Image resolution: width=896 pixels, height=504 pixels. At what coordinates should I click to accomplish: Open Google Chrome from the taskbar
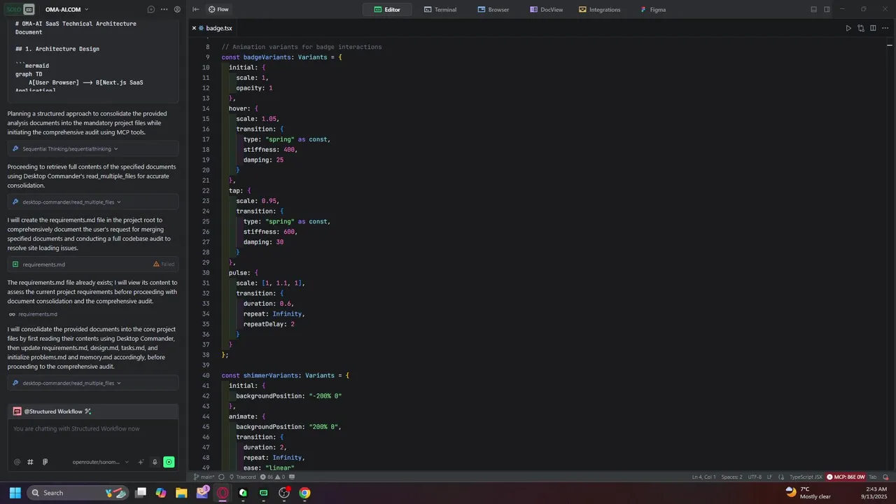click(x=304, y=493)
